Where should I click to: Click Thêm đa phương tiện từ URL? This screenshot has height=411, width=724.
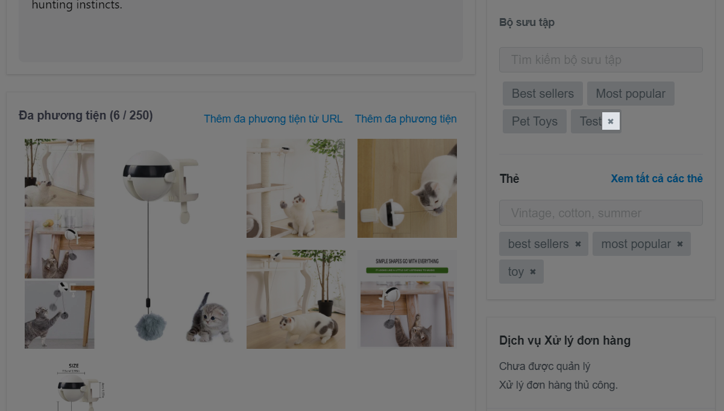coord(273,119)
